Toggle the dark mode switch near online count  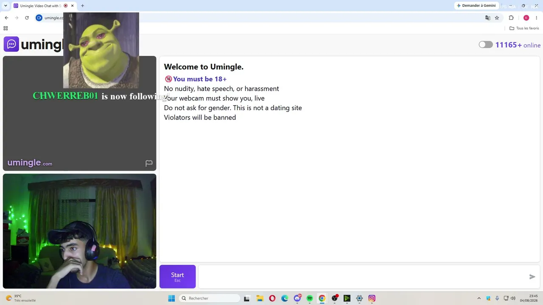click(x=486, y=44)
